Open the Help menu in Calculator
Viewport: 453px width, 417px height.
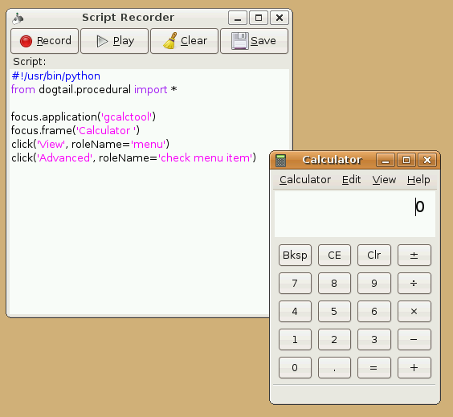(x=418, y=180)
